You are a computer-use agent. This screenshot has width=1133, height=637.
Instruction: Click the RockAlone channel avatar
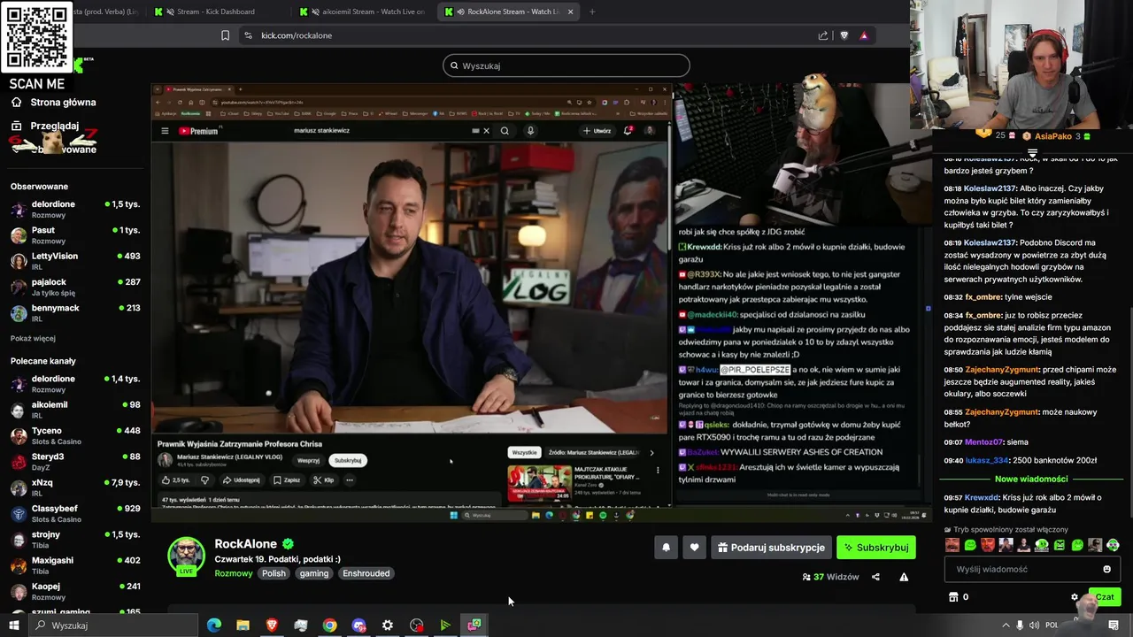pos(186,555)
